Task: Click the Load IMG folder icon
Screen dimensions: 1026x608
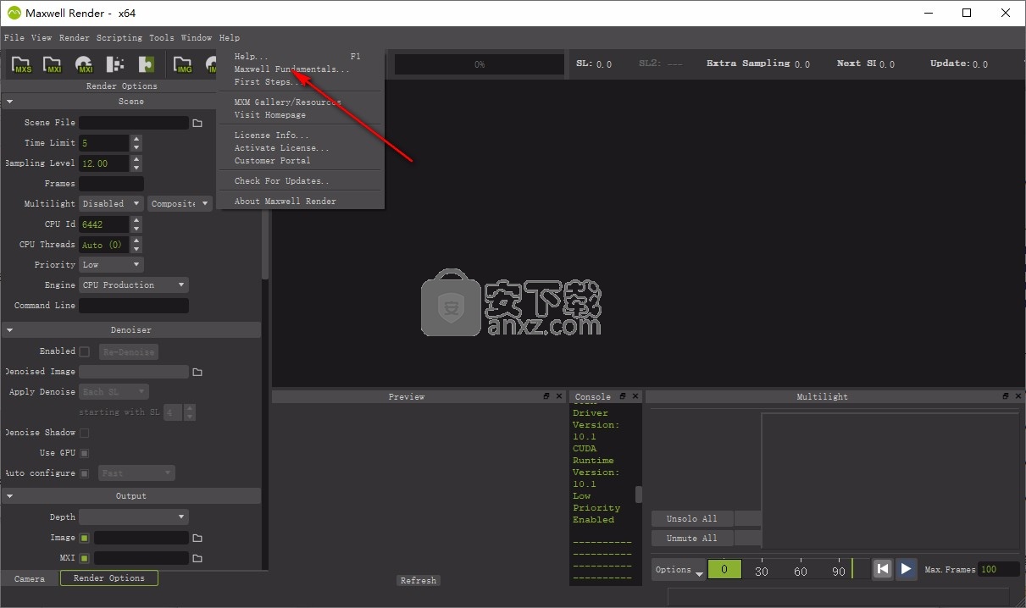Action: tap(183, 64)
